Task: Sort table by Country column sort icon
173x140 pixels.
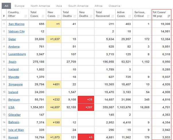Action: (x=26, y=16)
